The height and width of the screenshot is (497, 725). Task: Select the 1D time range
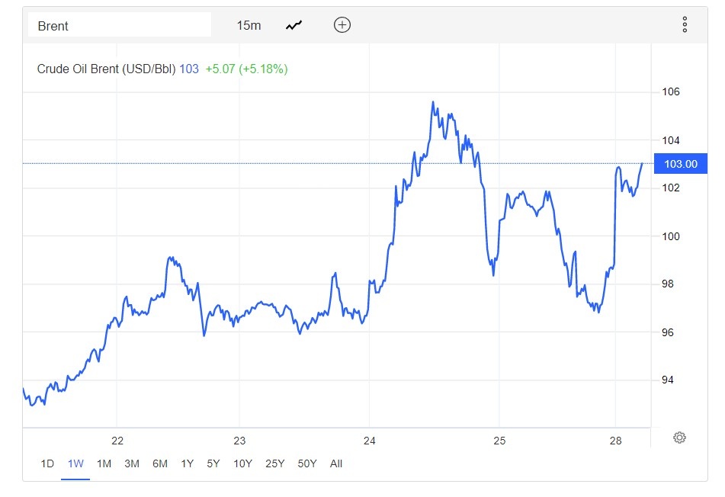47,463
